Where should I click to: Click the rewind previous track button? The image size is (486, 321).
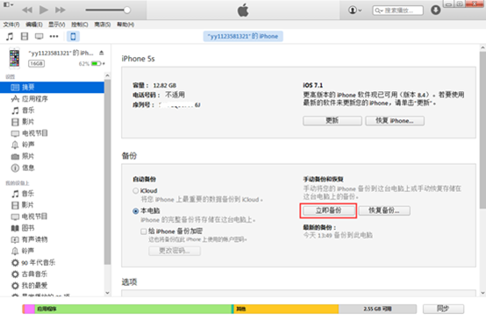27,10
